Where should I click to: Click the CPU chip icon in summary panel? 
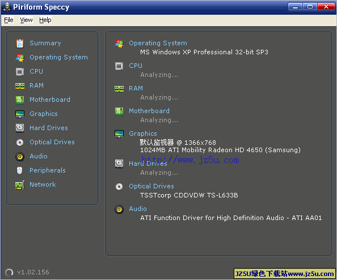(x=119, y=66)
